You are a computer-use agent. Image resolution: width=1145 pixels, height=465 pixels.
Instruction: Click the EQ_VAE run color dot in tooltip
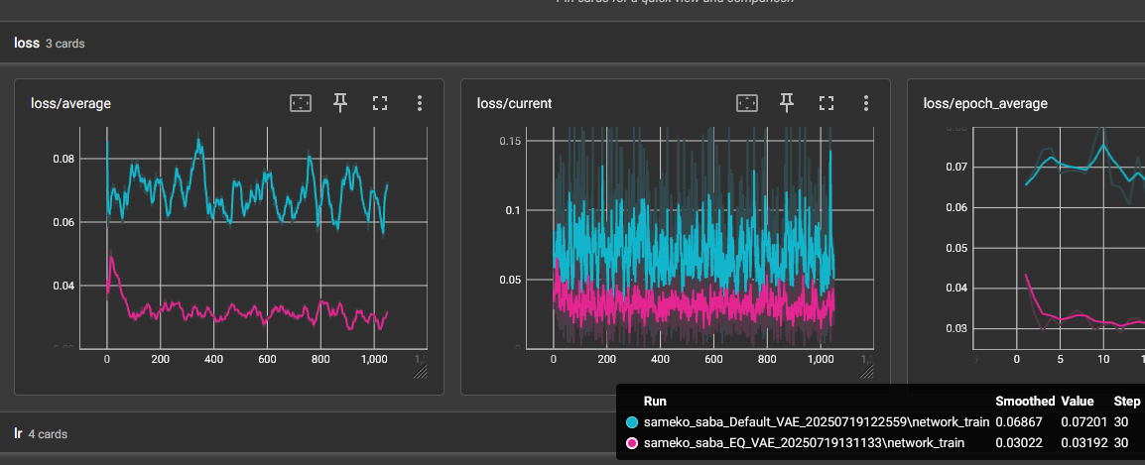click(632, 443)
